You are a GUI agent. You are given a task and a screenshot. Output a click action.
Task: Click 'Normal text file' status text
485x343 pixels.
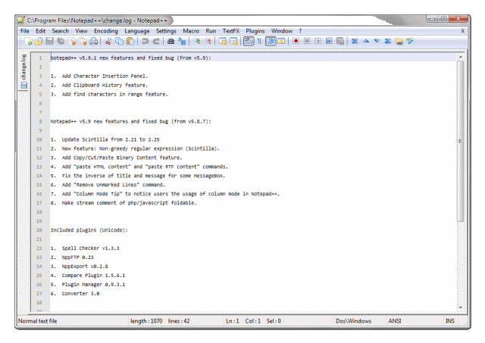(x=37, y=321)
